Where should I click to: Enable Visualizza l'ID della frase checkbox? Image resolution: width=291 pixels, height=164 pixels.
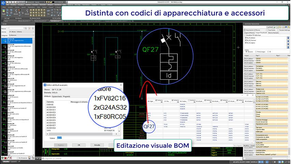coord(245,35)
